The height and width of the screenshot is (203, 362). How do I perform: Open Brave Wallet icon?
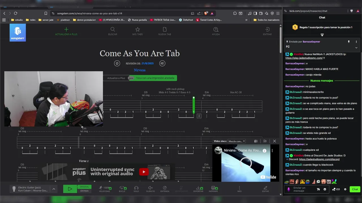coord(261,13)
